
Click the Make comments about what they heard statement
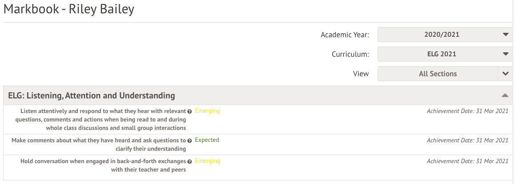pos(99,145)
